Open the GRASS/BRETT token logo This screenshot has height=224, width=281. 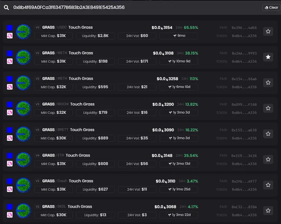coord(23,134)
